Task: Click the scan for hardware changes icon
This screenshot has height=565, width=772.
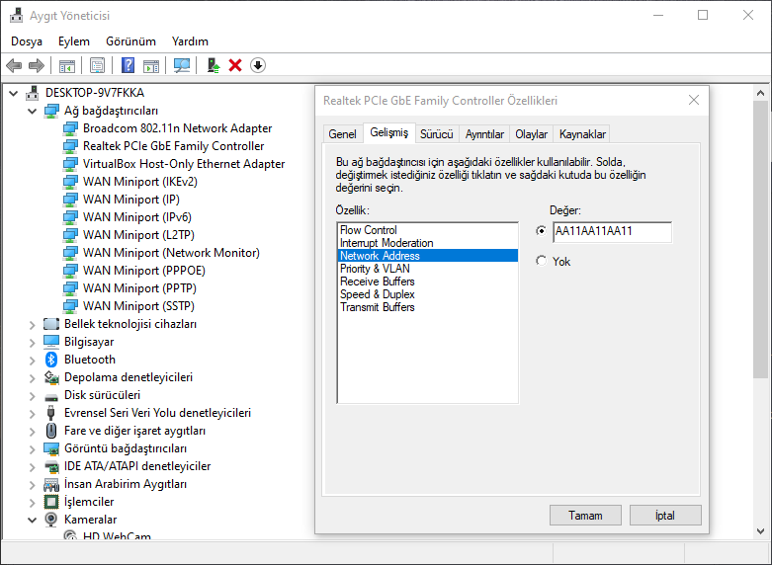Action: [182, 65]
